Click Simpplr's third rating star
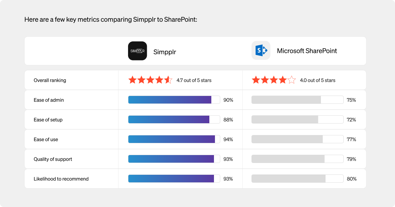The width and height of the screenshot is (395, 207). [x=150, y=80]
